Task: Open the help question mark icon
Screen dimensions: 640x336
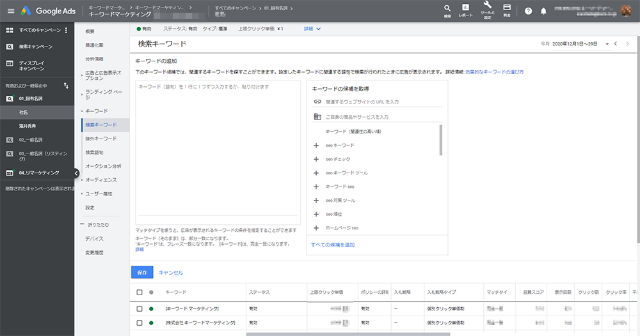Action: point(528,11)
